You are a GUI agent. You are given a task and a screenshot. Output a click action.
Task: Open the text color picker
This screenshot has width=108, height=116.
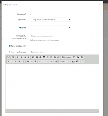click(73, 61)
